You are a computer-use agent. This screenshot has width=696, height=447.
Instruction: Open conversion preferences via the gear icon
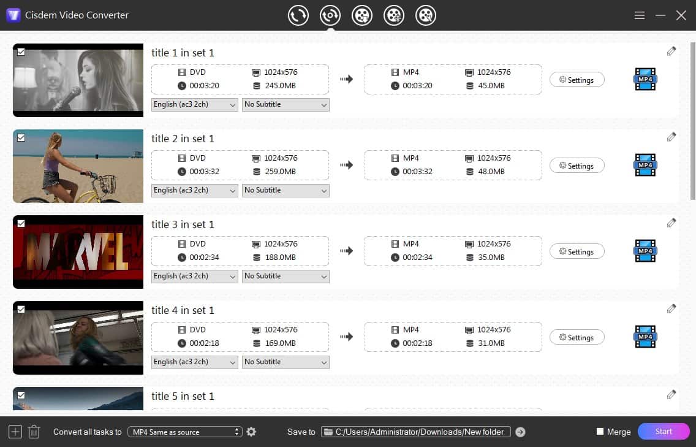click(x=251, y=432)
